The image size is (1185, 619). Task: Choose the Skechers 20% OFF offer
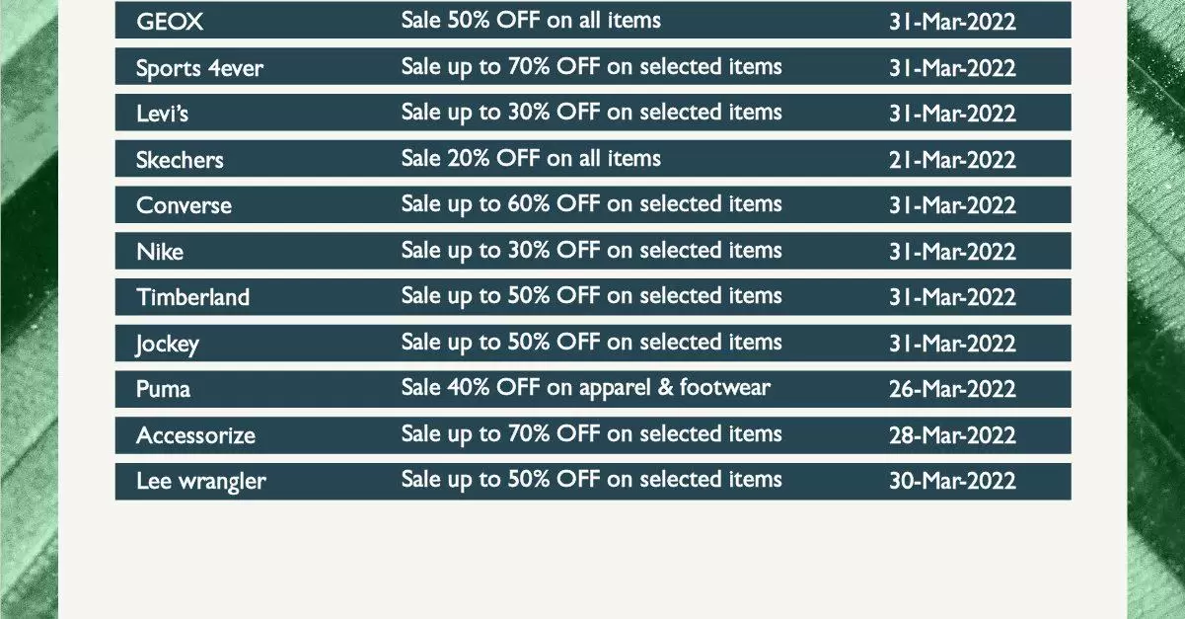tap(531, 158)
